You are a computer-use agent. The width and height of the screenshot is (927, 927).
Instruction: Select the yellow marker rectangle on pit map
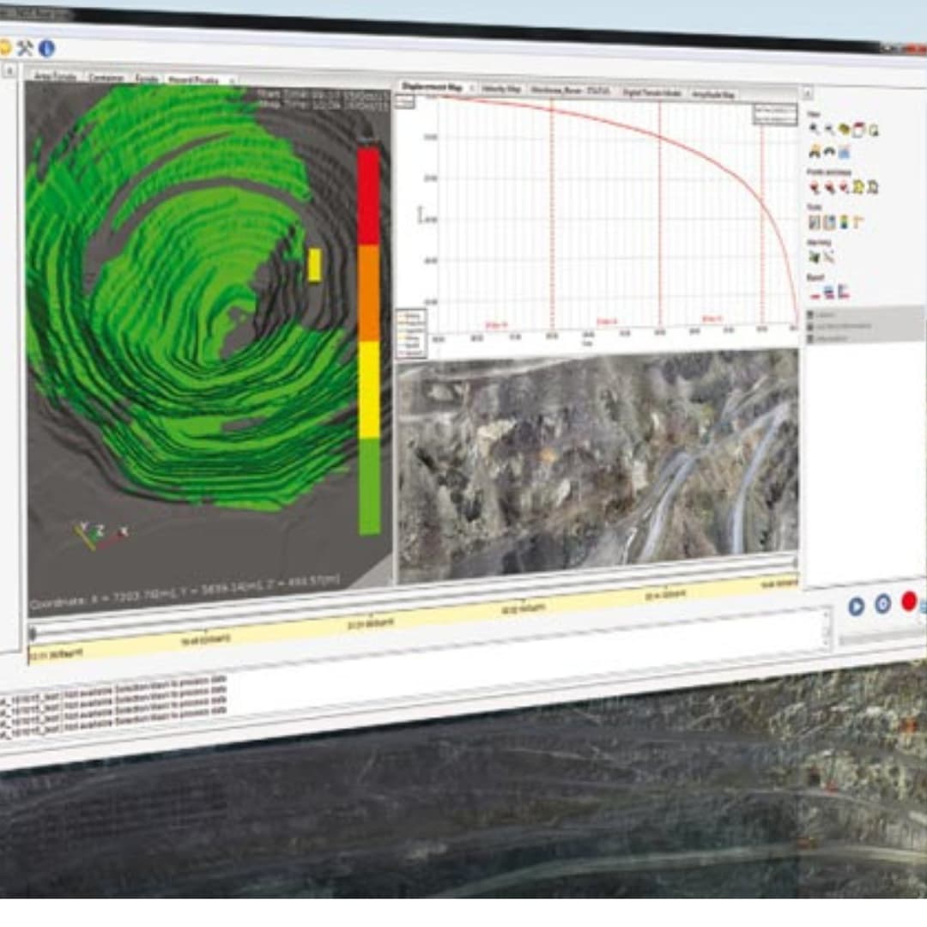click(314, 265)
